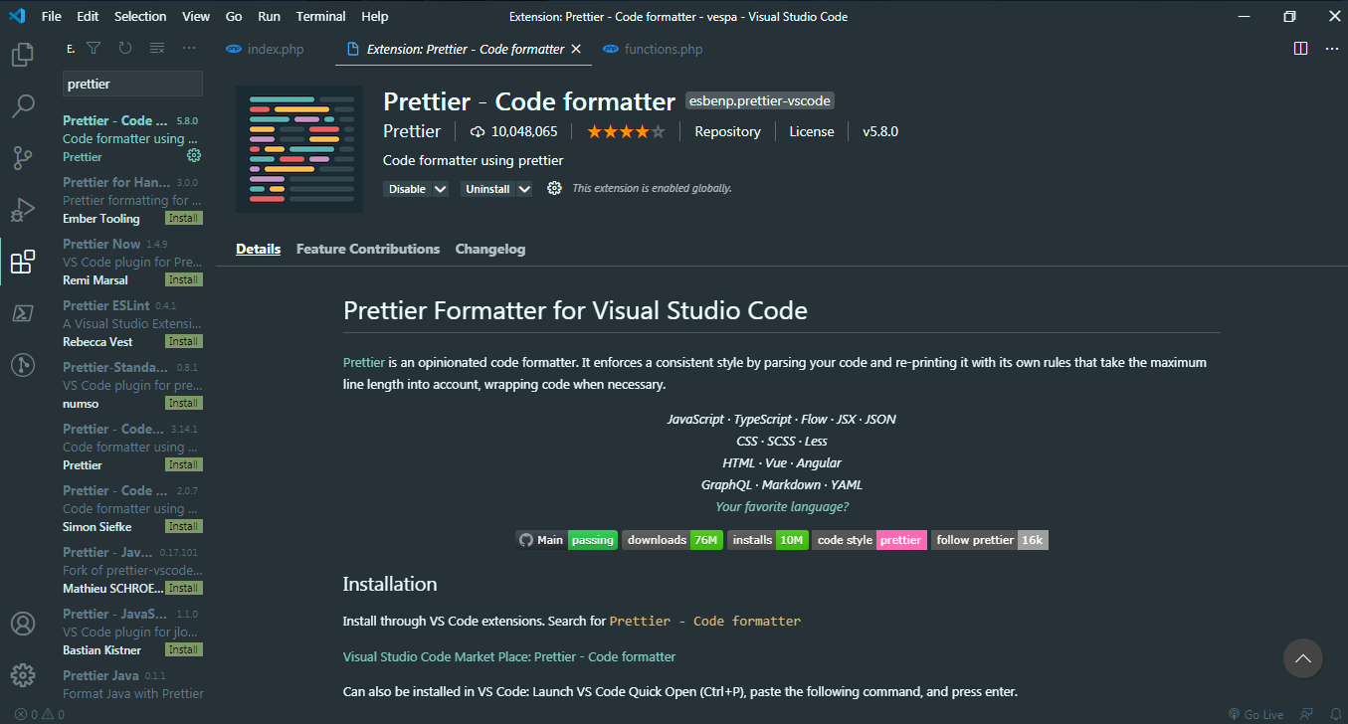The image size is (1348, 724).
Task: Open the Edit menu
Action: [88, 16]
